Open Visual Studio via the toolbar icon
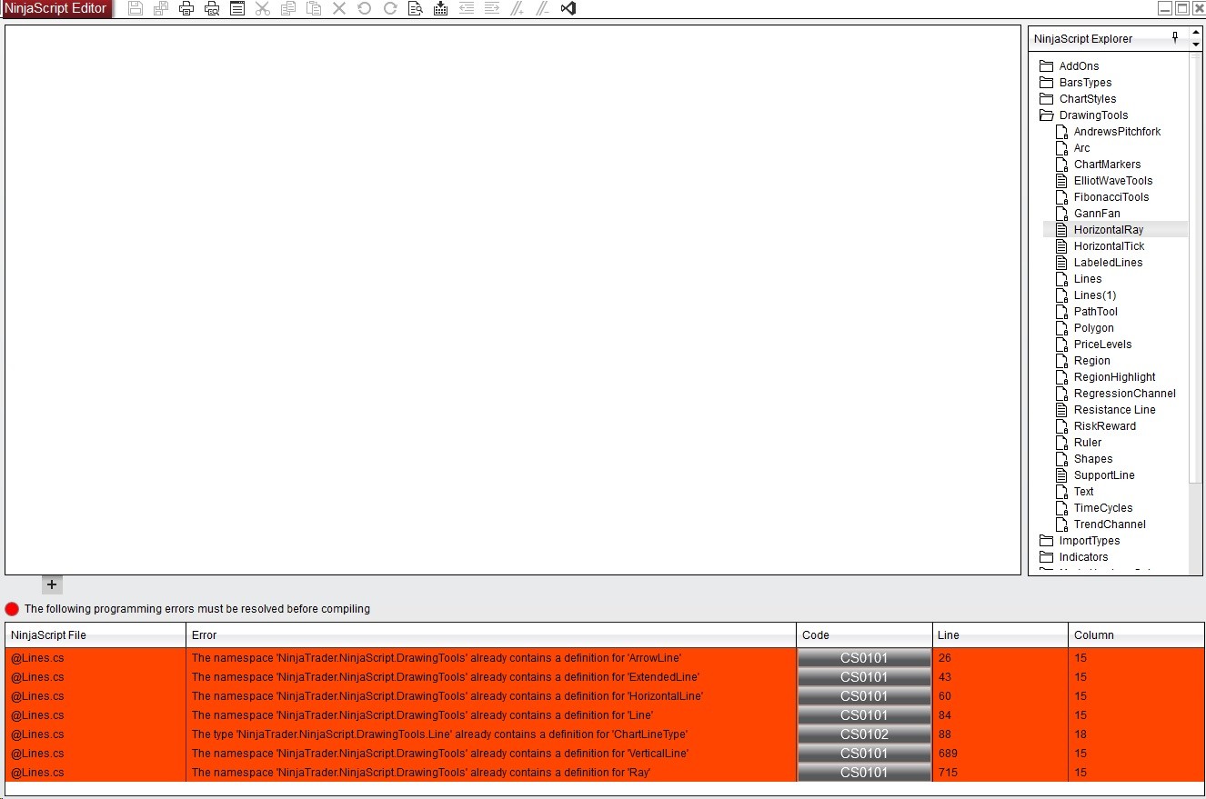The image size is (1206, 799). pos(568,8)
